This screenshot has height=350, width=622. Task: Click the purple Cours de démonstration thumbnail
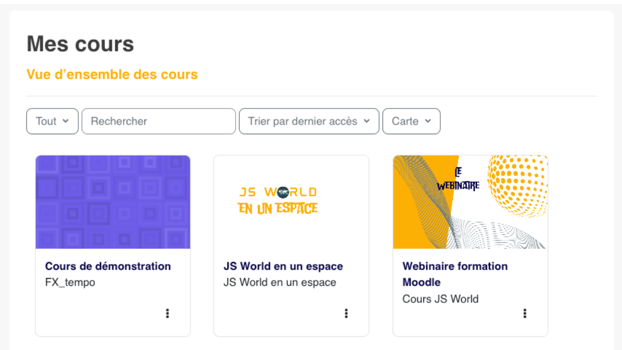pos(113,202)
